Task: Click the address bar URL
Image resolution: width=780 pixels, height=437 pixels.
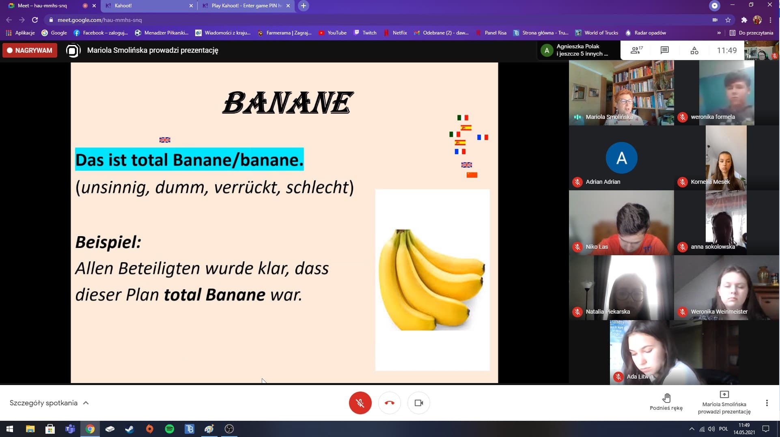Action: pyautogui.click(x=100, y=20)
